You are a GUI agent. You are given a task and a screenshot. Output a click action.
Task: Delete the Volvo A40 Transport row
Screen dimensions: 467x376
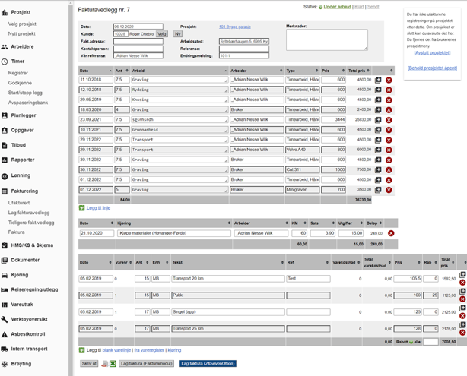click(389, 150)
